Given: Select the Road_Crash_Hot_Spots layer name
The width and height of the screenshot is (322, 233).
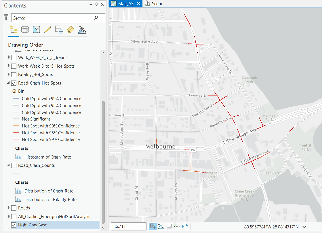Looking at the screenshot, I should tap(40, 83).
